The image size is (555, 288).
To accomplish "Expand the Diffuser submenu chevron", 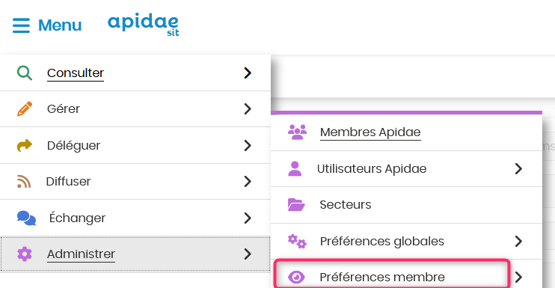I will [248, 182].
